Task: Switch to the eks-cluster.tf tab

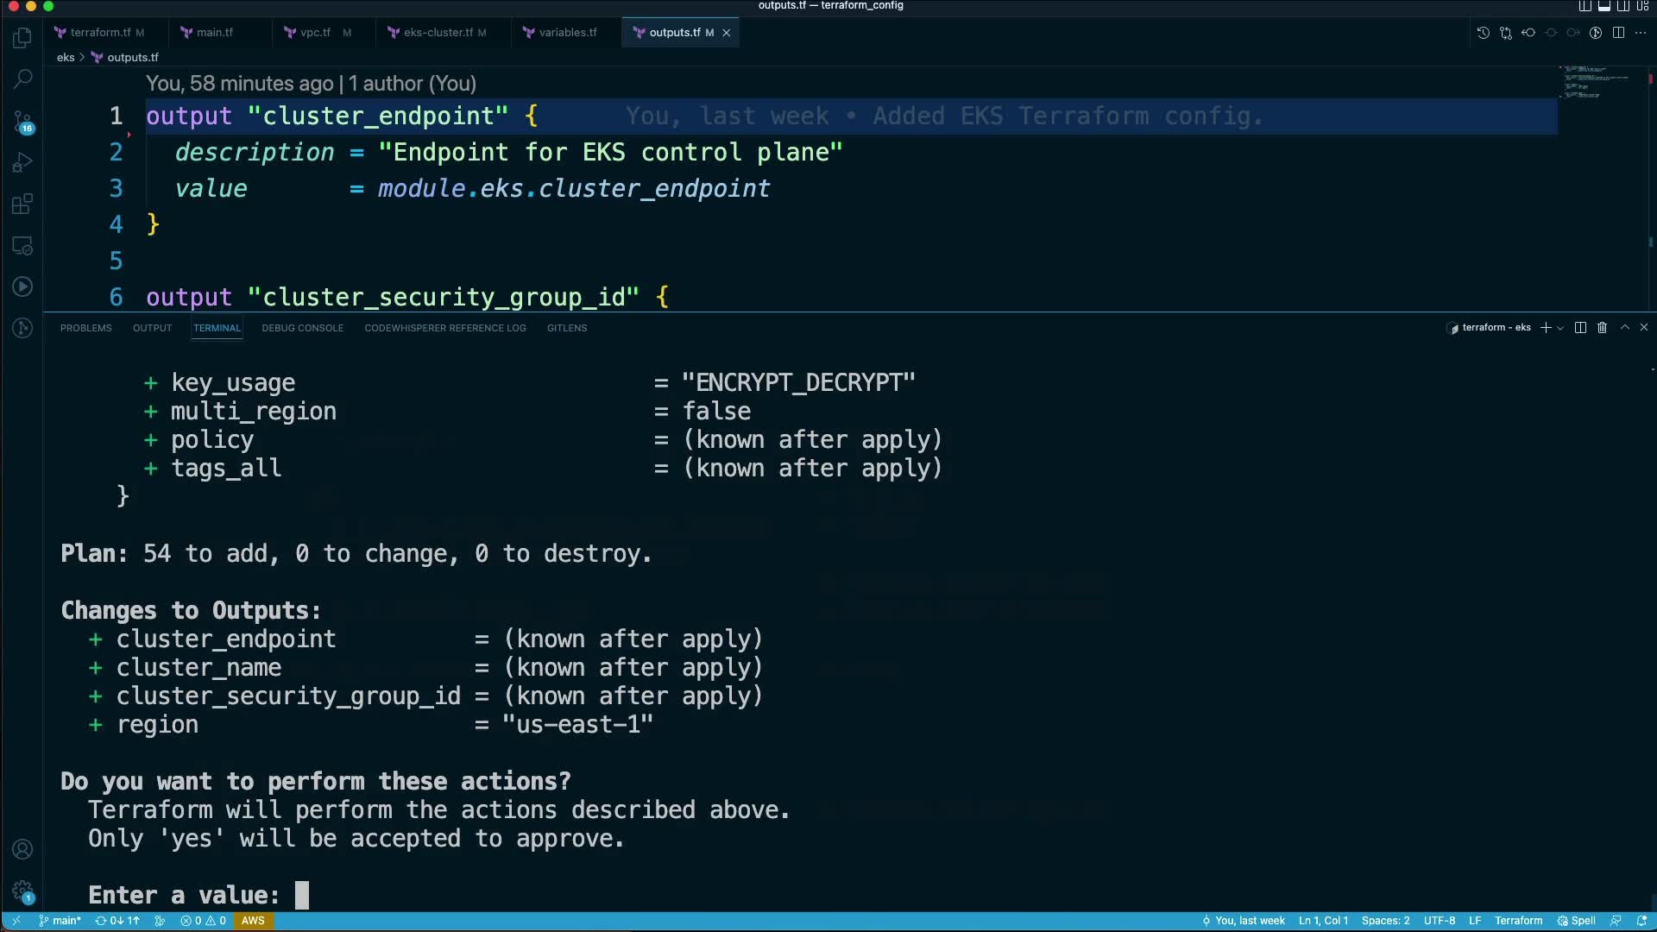Action: coord(438,33)
